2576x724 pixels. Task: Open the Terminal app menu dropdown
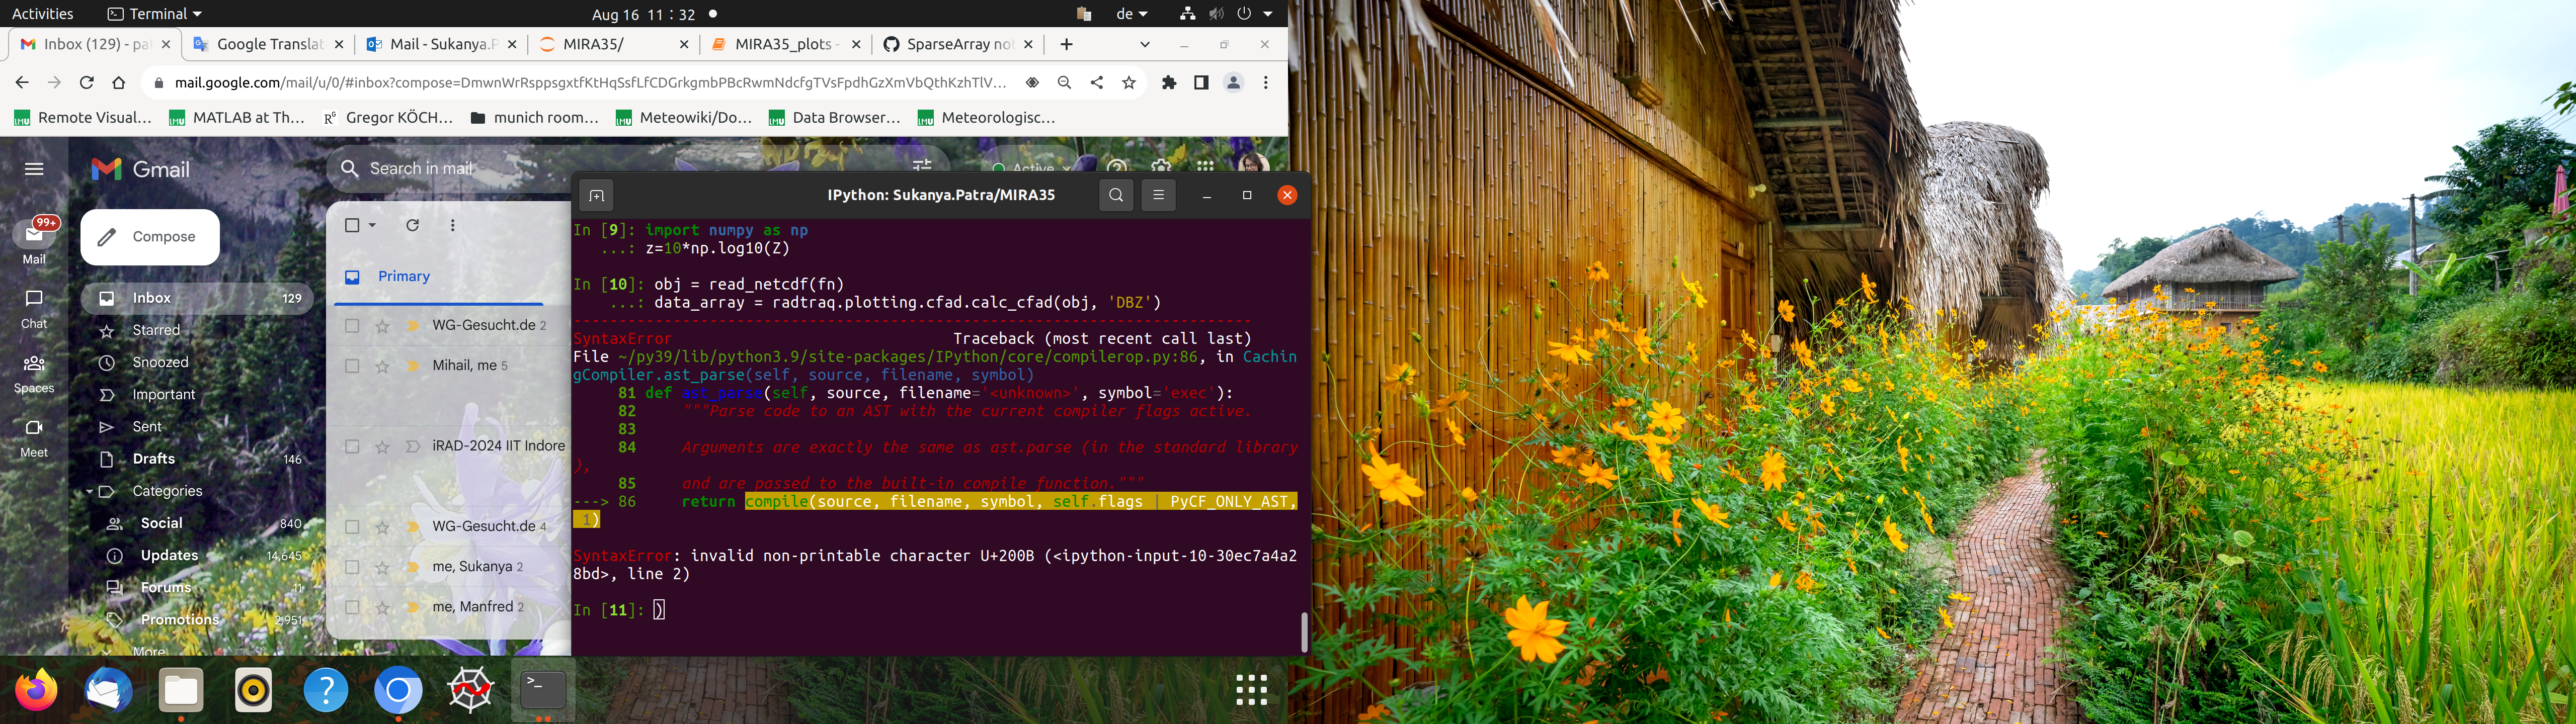pos(155,14)
